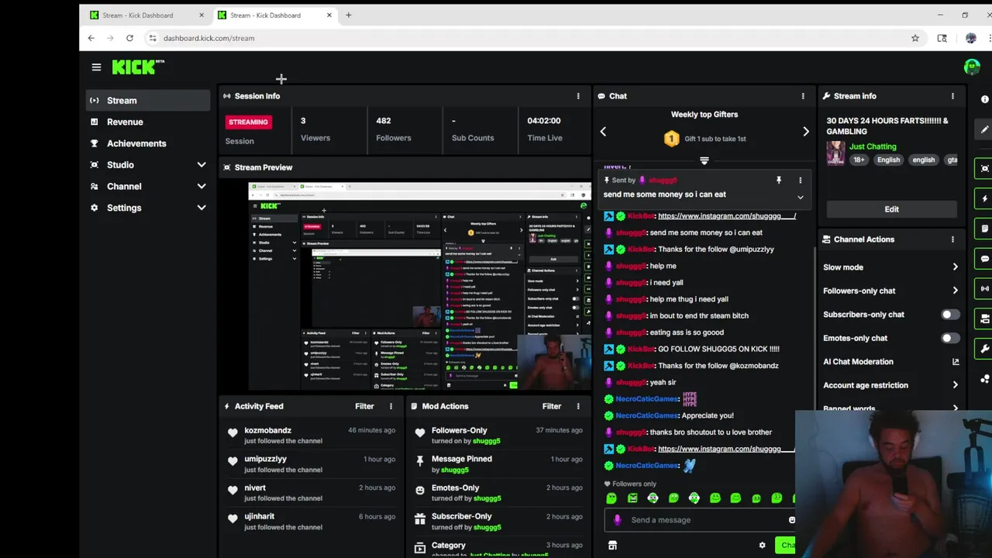Click the wrench icon in right sidebar
992x558 pixels.
[985, 349]
